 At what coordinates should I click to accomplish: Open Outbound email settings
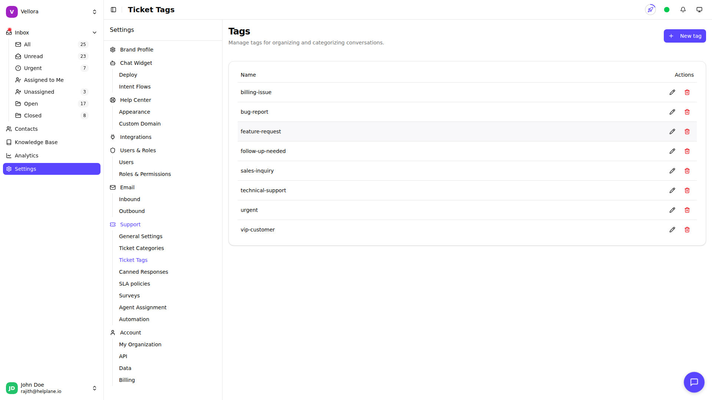click(132, 211)
